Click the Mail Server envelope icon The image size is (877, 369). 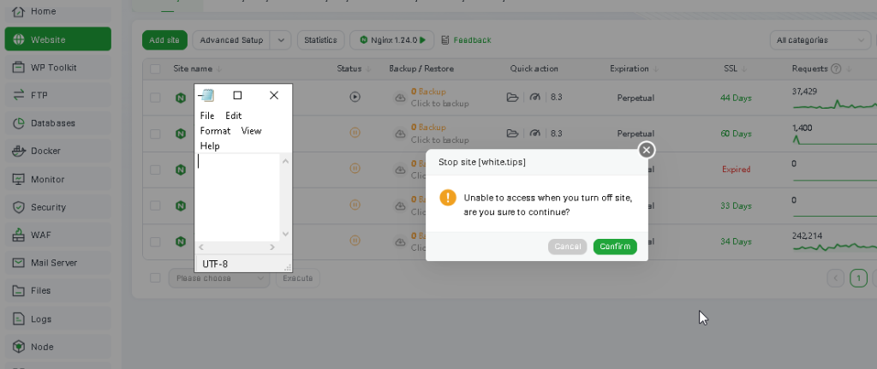(x=19, y=263)
